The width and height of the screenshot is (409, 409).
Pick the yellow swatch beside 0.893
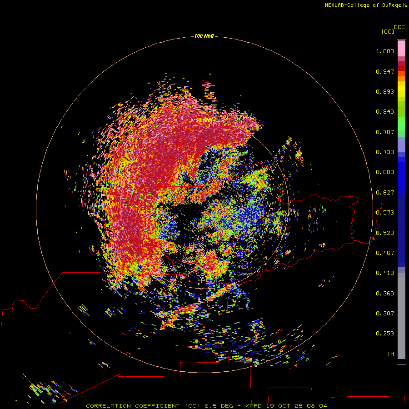tap(401, 91)
